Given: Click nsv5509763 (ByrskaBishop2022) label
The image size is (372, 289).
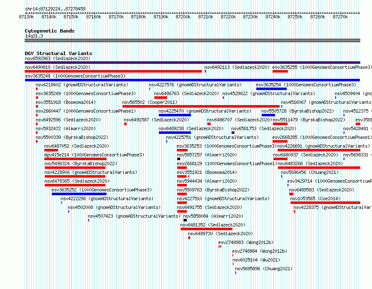Looking at the screenshot, I should point(213,190).
